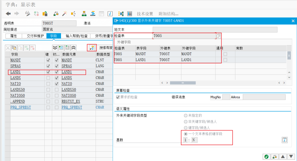297x161 pixels.
Task: Open the LANDX50 field link
Action: [x=18, y=90]
